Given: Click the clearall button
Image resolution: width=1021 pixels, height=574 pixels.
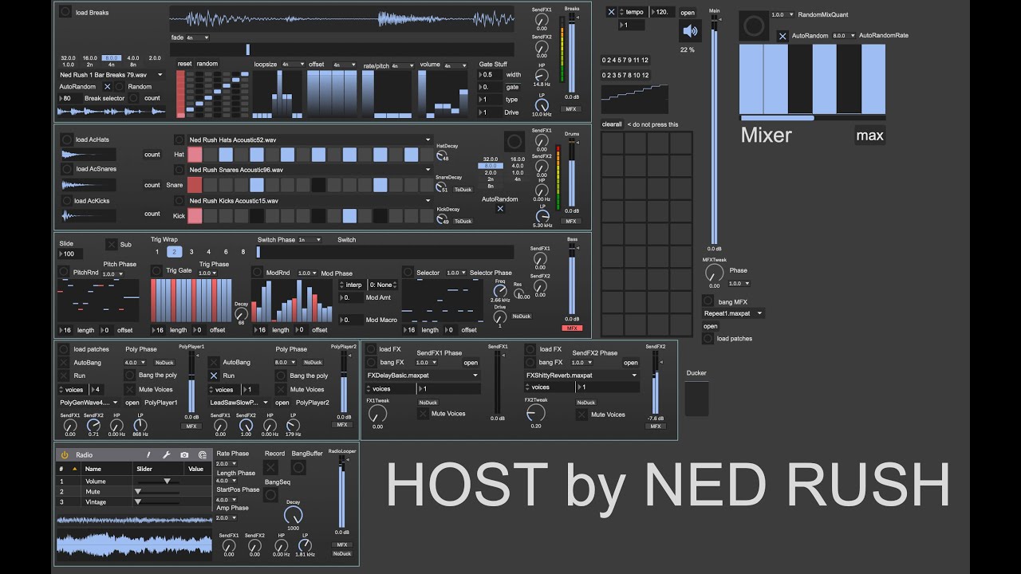Looking at the screenshot, I should tap(612, 124).
